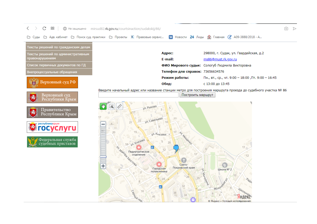Click the 'Школа № 2' map marker

click(225, 165)
